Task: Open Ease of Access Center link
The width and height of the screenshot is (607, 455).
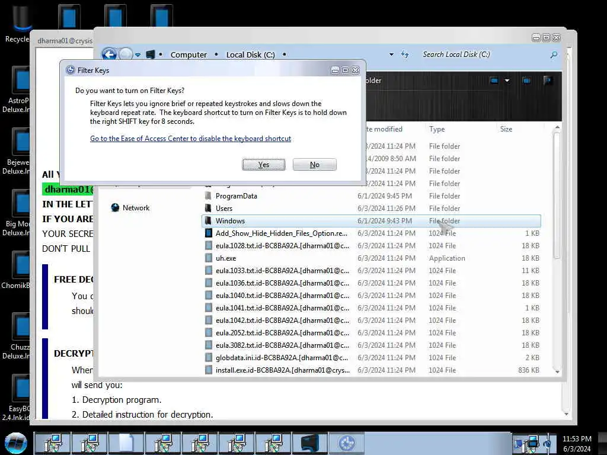Action: pos(190,139)
